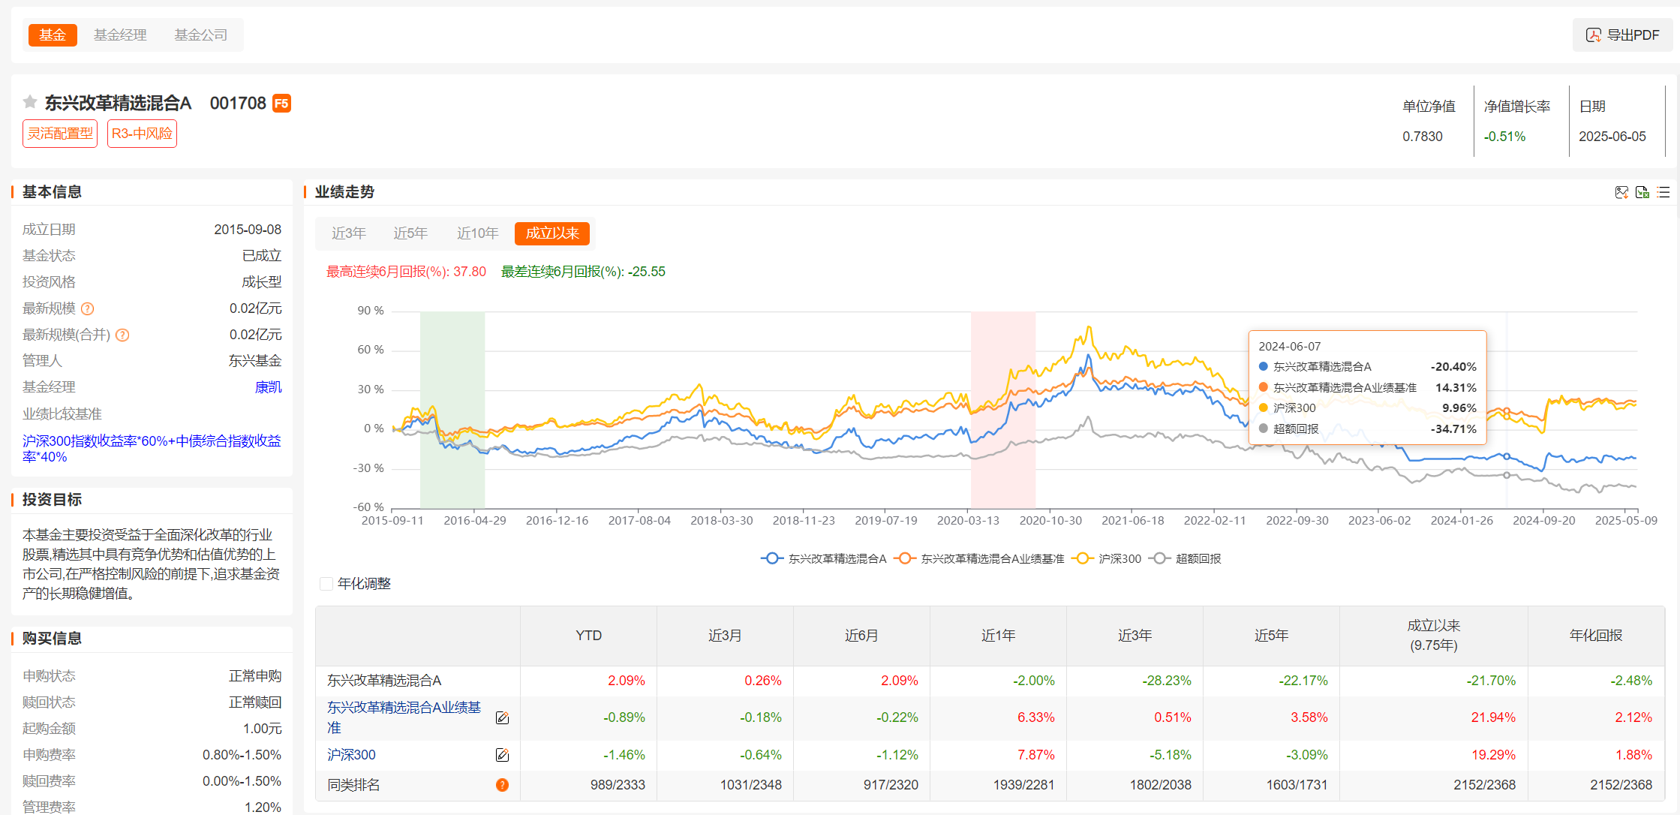Click edit icon beside 沪深300 row
The width and height of the screenshot is (1680, 815).
pyautogui.click(x=502, y=755)
